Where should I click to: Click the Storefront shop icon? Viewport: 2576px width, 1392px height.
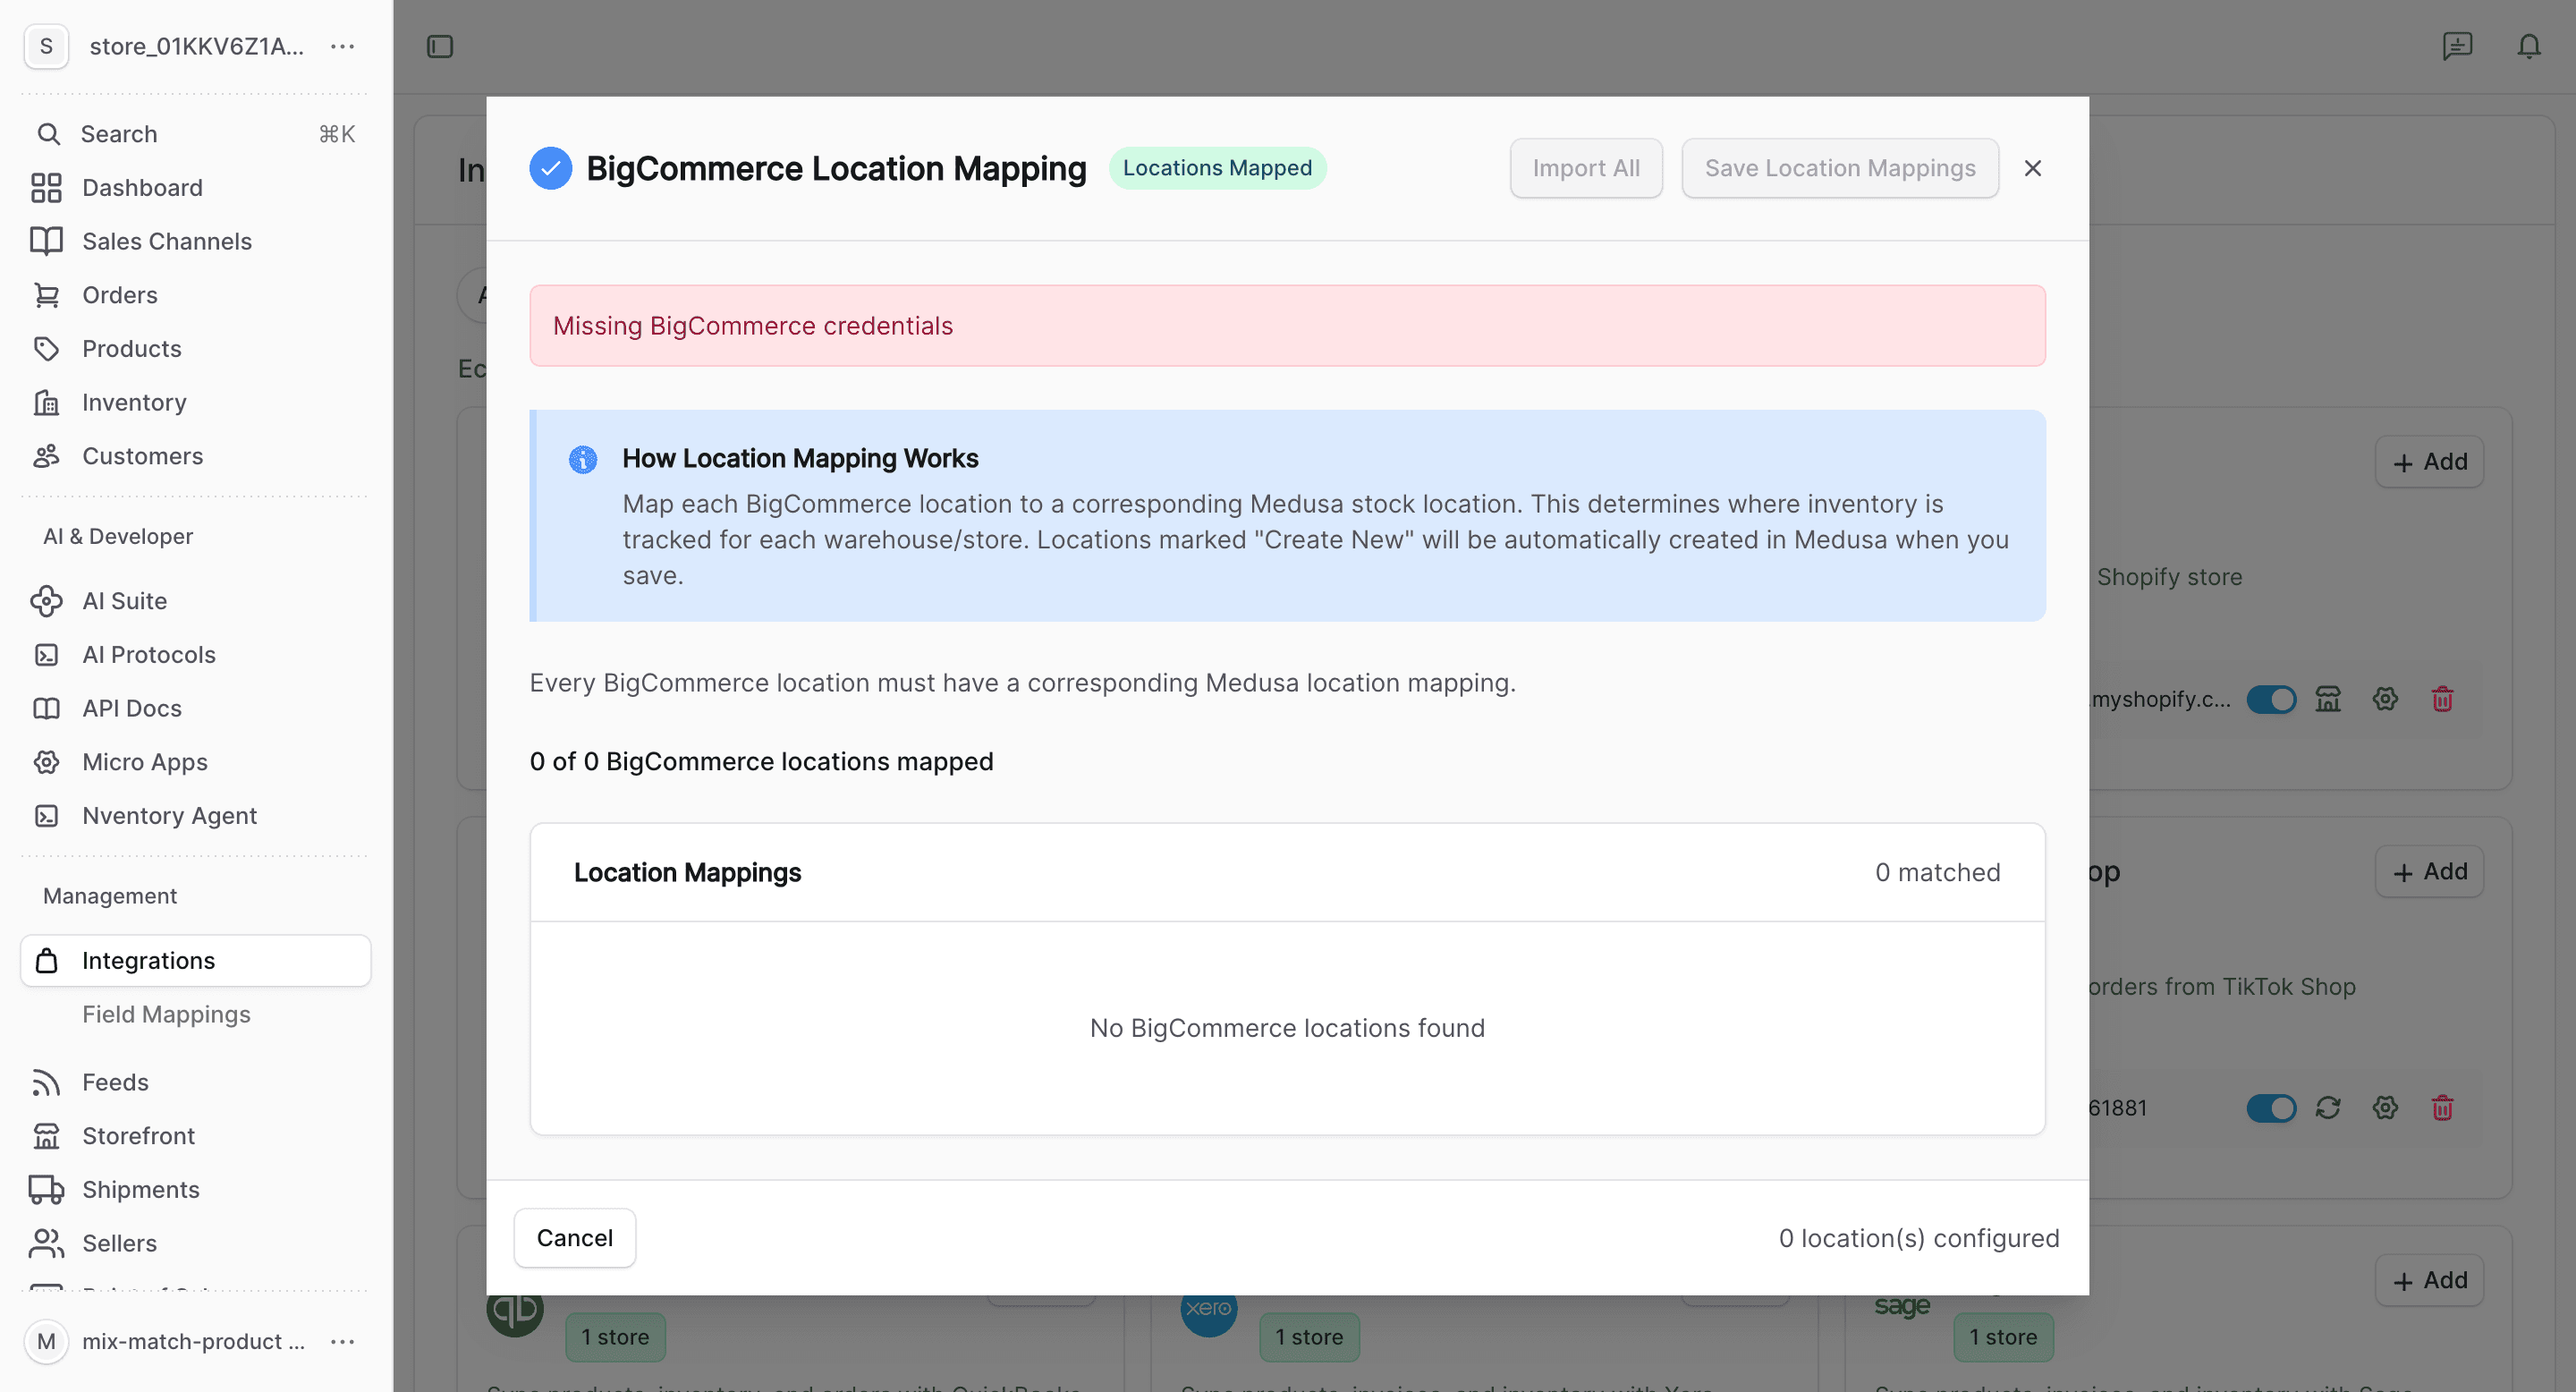click(x=46, y=1136)
